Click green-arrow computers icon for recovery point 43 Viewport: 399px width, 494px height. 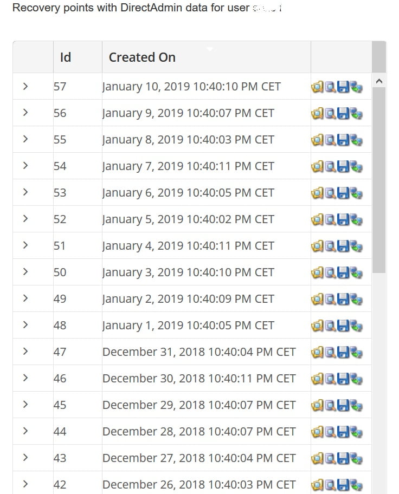pyautogui.click(x=356, y=458)
